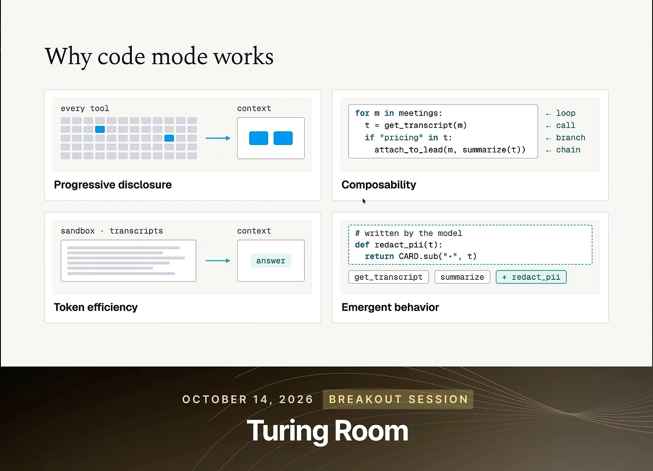This screenshot has width=653, height=471.
Task: Click the attach_to_lead code line
Action: (450, 150)
